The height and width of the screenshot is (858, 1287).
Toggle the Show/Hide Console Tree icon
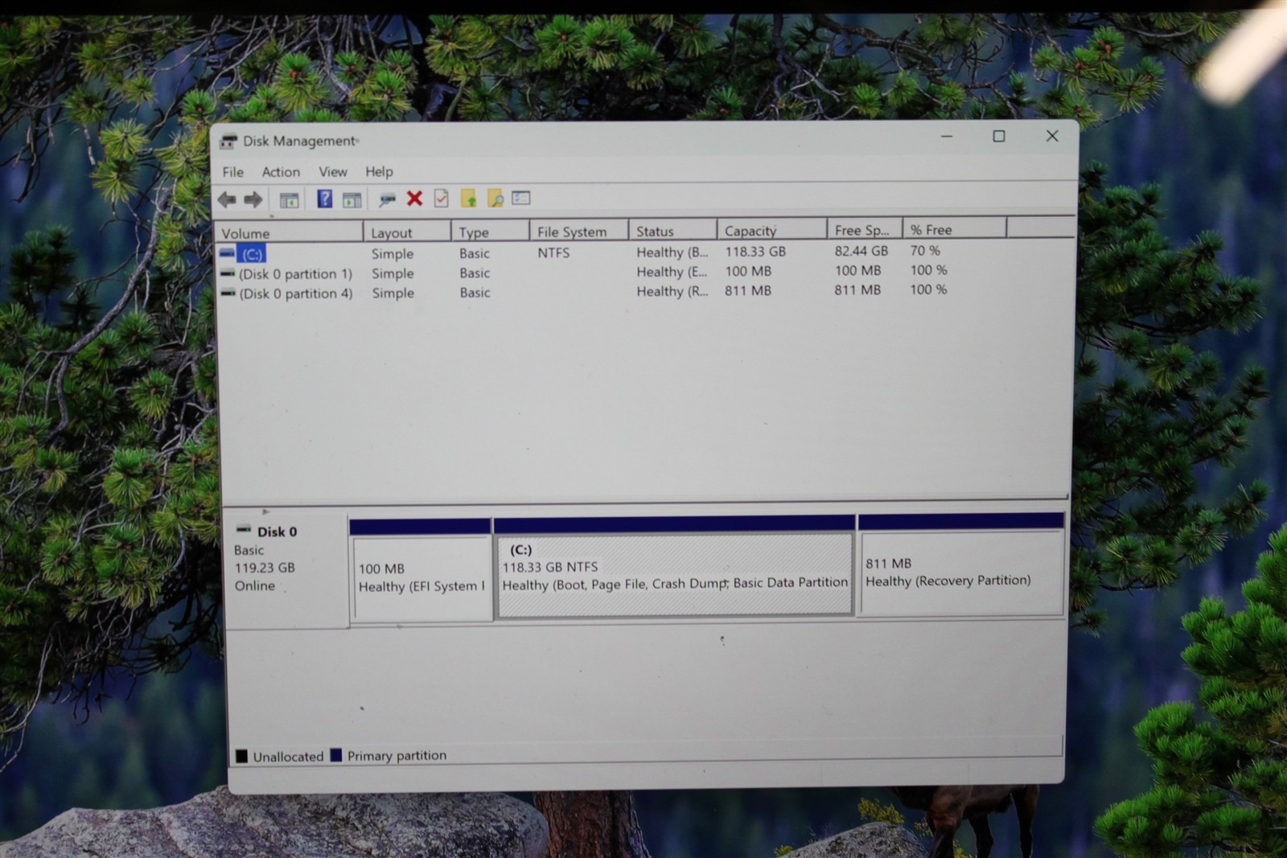(289, 200)
